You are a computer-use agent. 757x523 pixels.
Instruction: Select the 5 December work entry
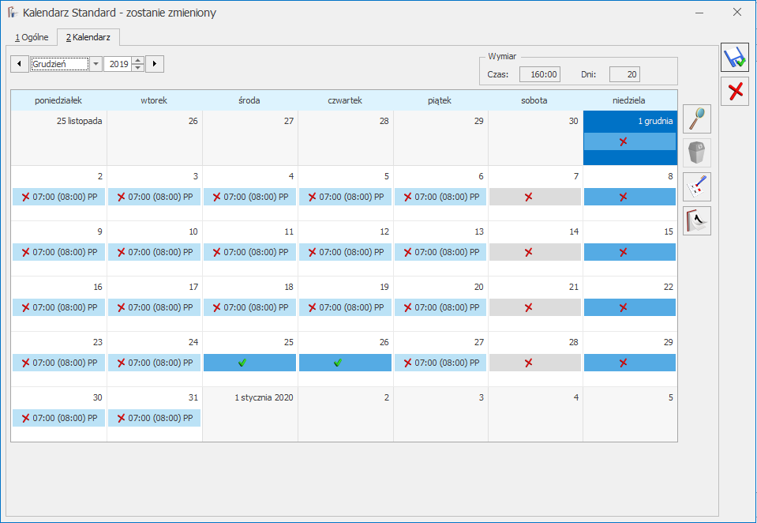tap(345, 197)
